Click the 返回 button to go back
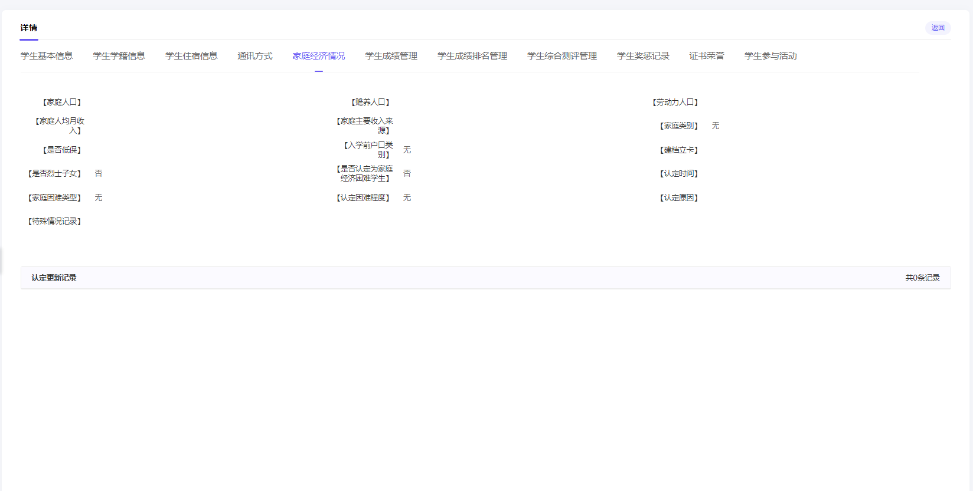 (938, 28)
